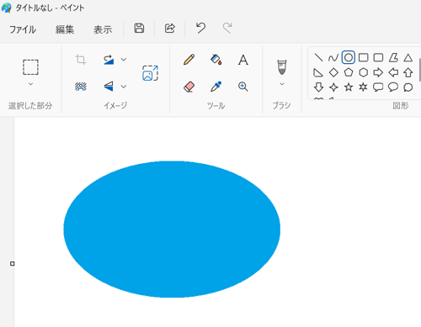Click the redo arrow icon
This screenshot has width=421, height=327.
(227, 28)
